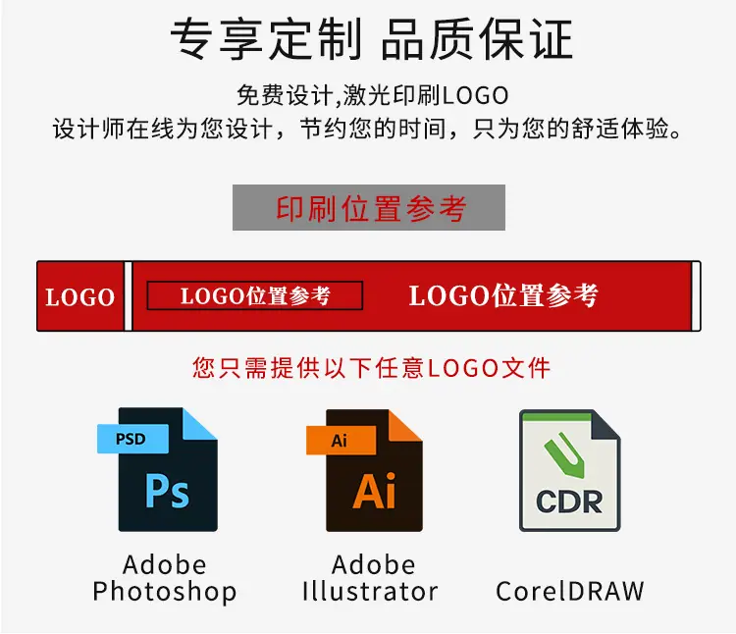Click the CorelDRAW CDR file icon

coord(570,470)
